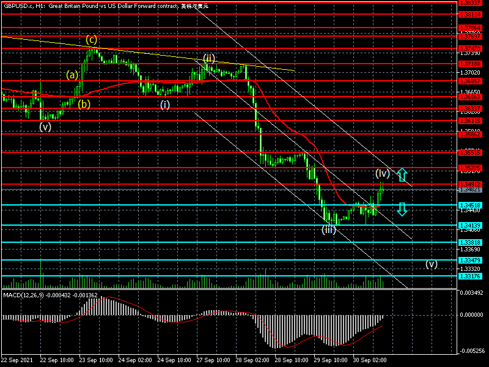Click the 1.33690 price axis value
The height and width of the screenshot is (367, 489).
471,250
